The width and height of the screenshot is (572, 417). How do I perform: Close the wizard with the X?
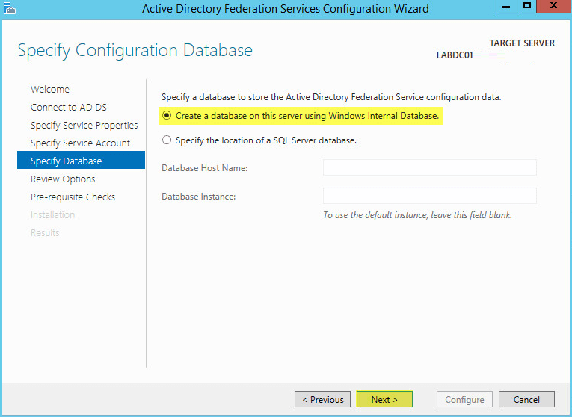[554, 6]
